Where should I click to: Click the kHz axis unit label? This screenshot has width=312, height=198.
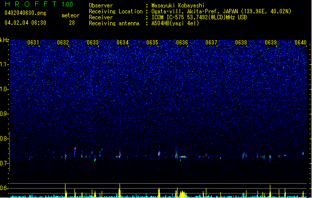pos(4,40)
